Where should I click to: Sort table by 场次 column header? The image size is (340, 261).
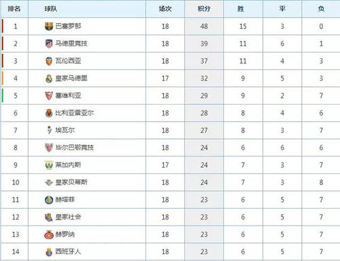point(165,9)
